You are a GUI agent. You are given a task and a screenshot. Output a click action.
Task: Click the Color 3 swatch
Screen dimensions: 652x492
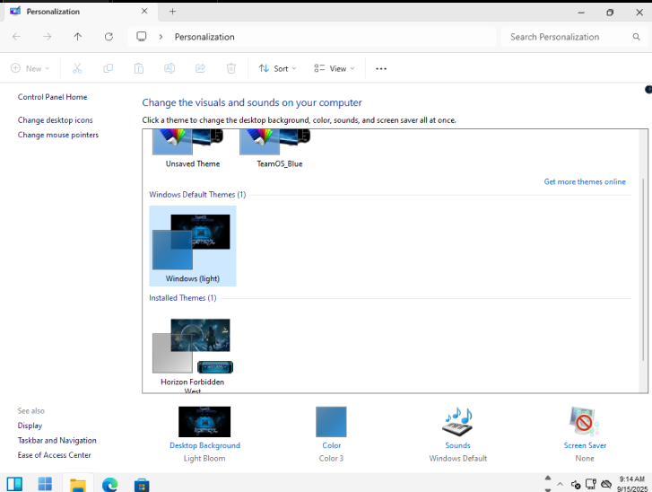(331, 422)
